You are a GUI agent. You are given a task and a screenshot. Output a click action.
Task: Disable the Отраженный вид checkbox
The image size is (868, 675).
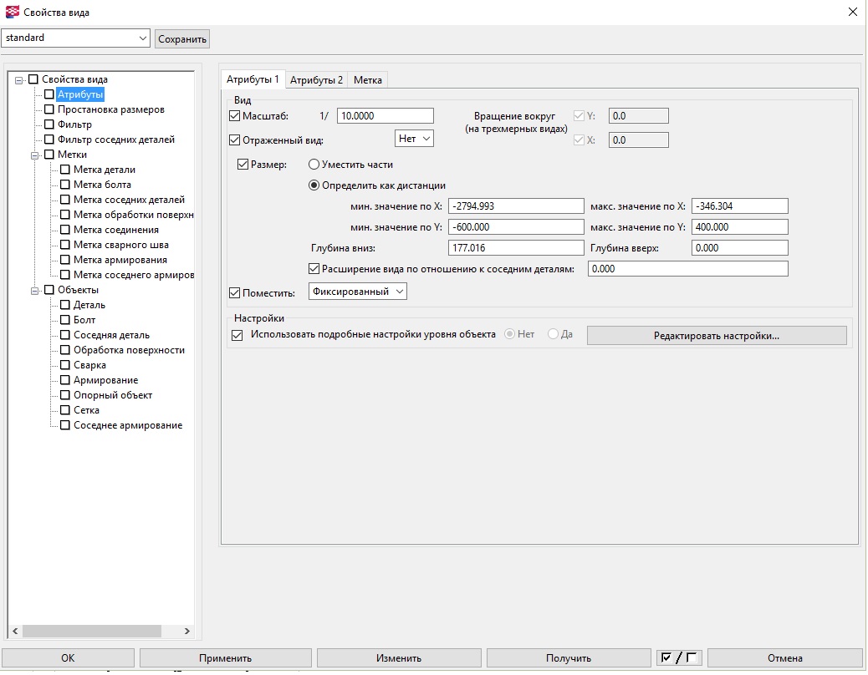(234, 140)
